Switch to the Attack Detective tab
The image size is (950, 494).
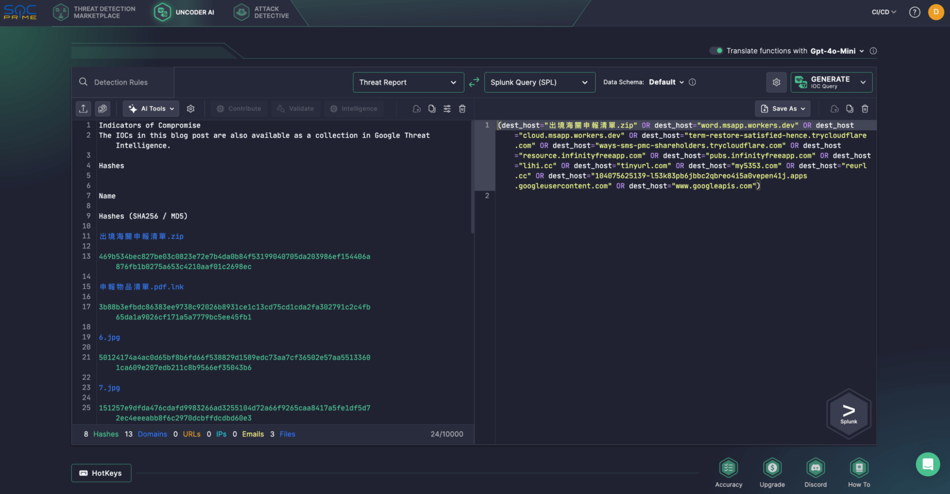point(262,12)
